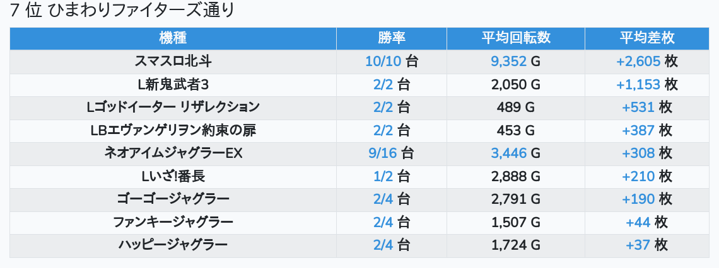
Task: Click the 平均回転数 column header
Action: [x=515, y=38]
